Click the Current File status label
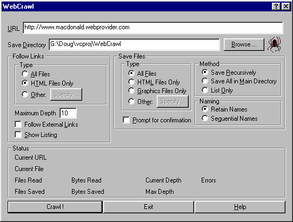The width and height of the screenshot is (293, 222). (29, 169)
